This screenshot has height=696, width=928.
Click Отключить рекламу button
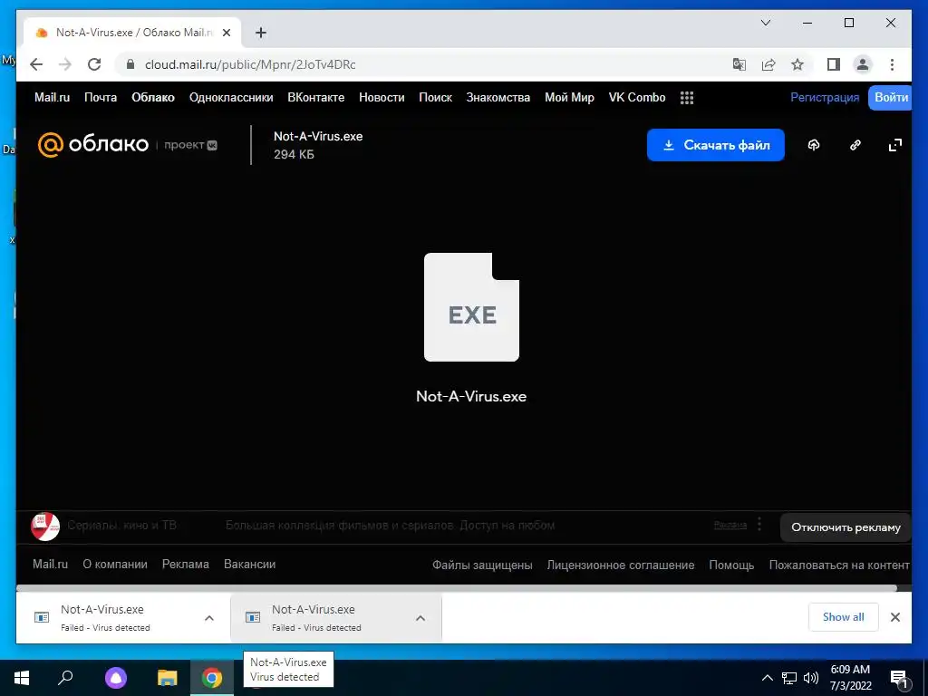(846, 527)
